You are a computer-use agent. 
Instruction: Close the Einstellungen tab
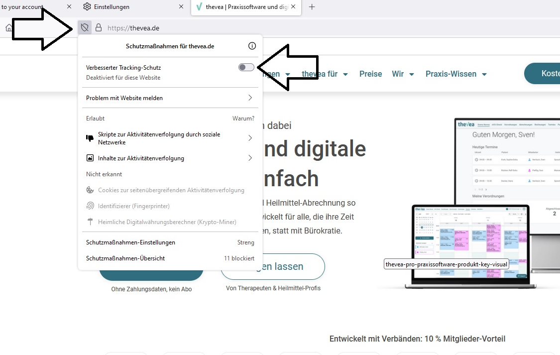pos(181,6)
